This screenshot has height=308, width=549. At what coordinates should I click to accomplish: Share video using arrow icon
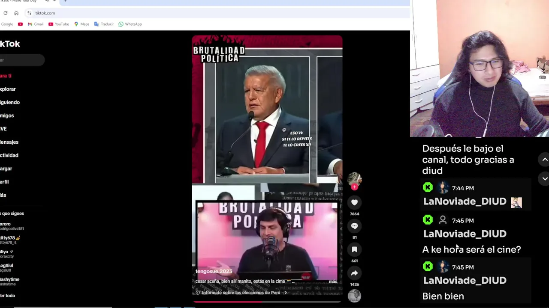pos(354,273)
